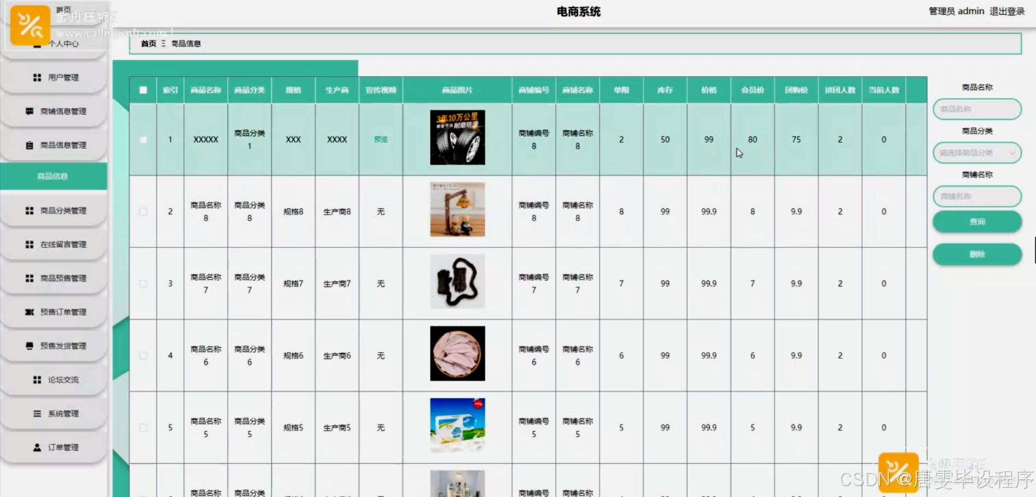Check the checkbox for row 1 XXXXX
The height and width of the screenshot is (497, 1036).
143,140
